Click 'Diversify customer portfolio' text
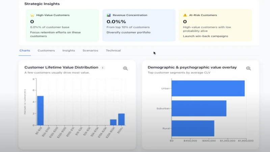Screen dimensions: 270x152 click(x=129, y=32)
